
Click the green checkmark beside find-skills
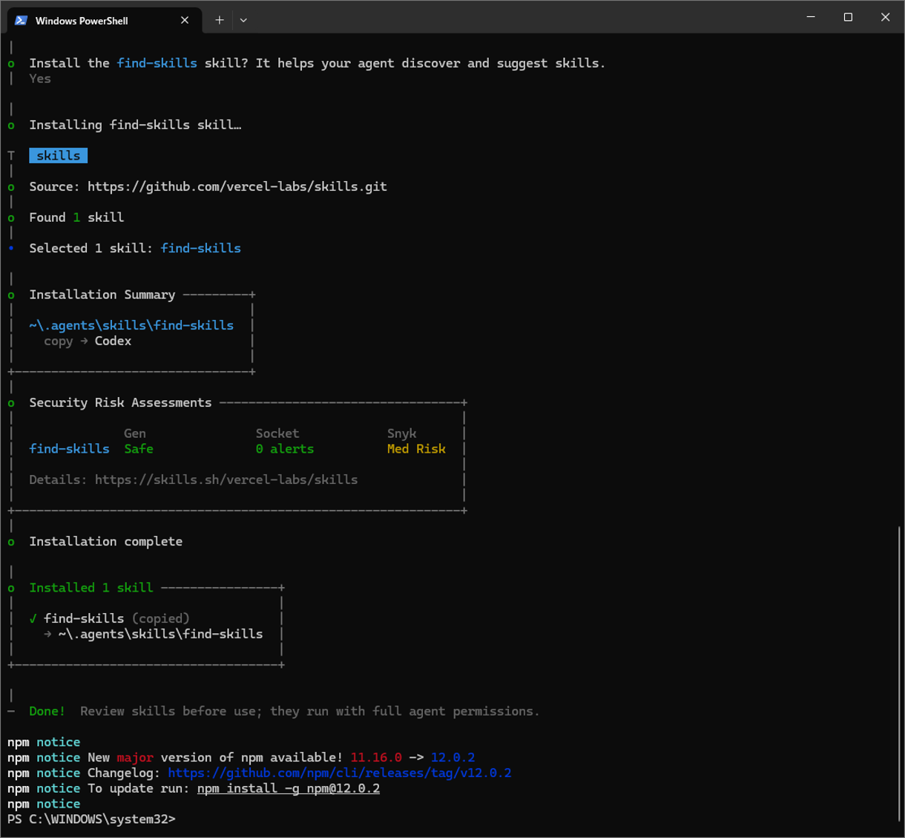[x=33, y=618]
